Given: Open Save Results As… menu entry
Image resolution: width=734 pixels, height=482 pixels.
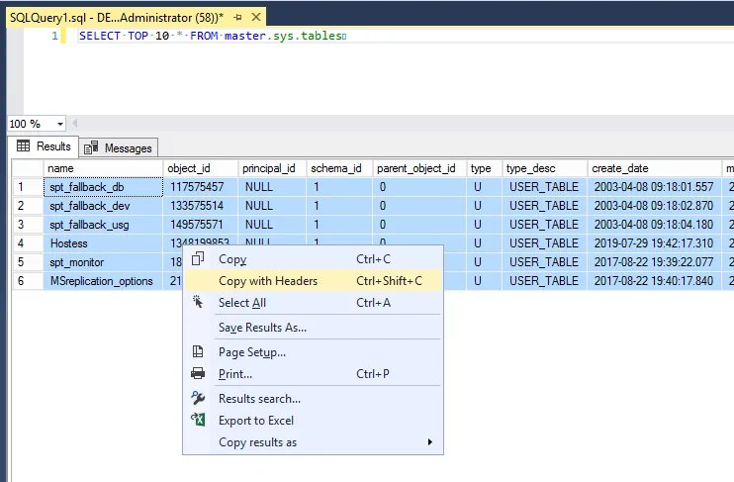Looking at the screenshot, I should point(262,328).
